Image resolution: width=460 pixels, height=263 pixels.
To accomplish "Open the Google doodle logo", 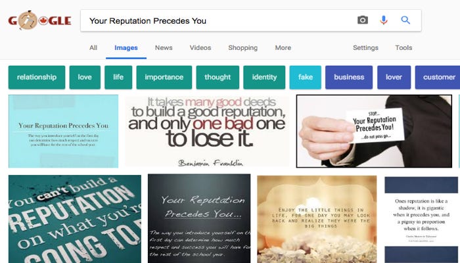I will point(40,20).
